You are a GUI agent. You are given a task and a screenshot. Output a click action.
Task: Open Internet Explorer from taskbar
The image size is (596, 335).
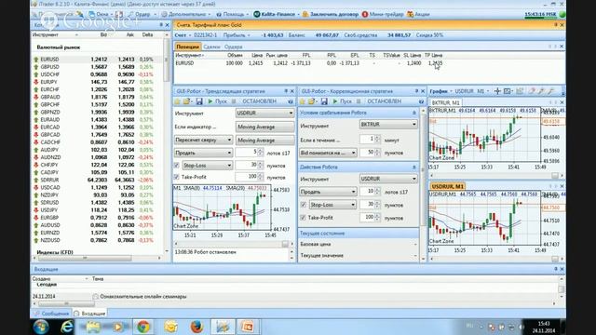point(67,327)
